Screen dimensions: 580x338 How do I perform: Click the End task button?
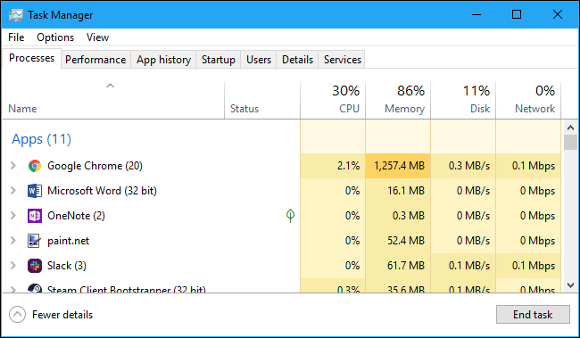click(533, 315)
